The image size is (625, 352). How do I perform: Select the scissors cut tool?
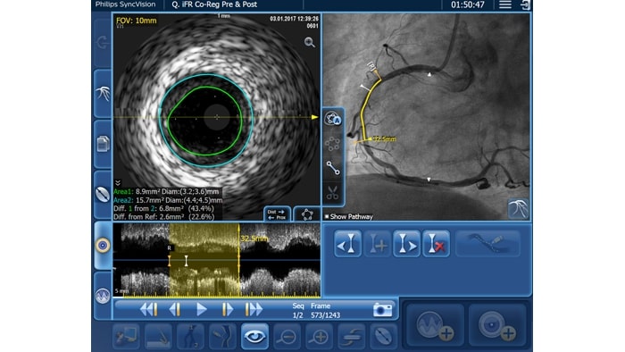(x=333, y=193)
